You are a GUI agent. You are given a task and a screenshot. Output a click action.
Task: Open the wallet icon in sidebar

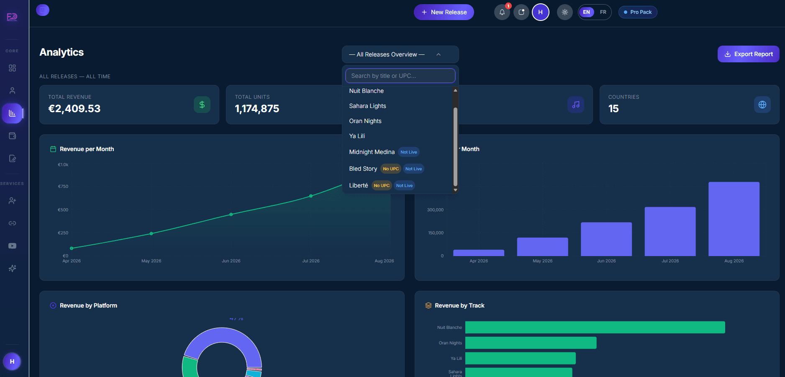12,136
